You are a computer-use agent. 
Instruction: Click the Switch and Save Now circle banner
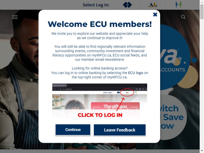click(173, 117)
